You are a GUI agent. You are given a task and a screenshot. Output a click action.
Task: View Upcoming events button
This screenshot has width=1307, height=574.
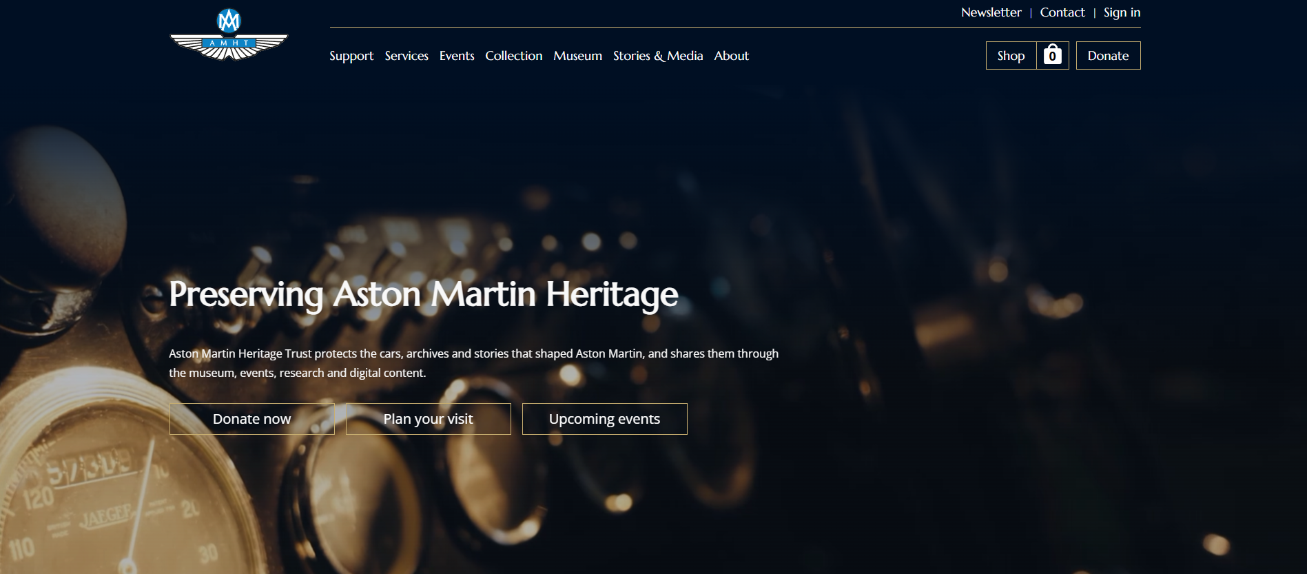click(x=605, y=419)
